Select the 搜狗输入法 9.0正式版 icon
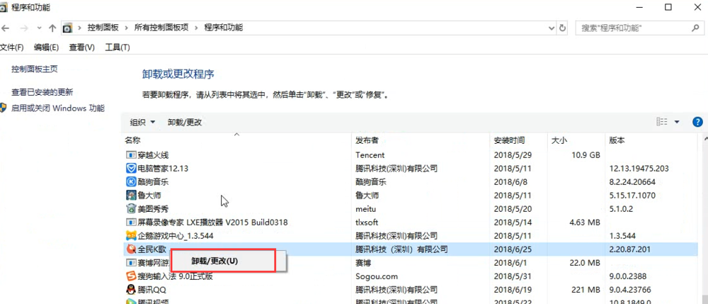 click(131, 276)
